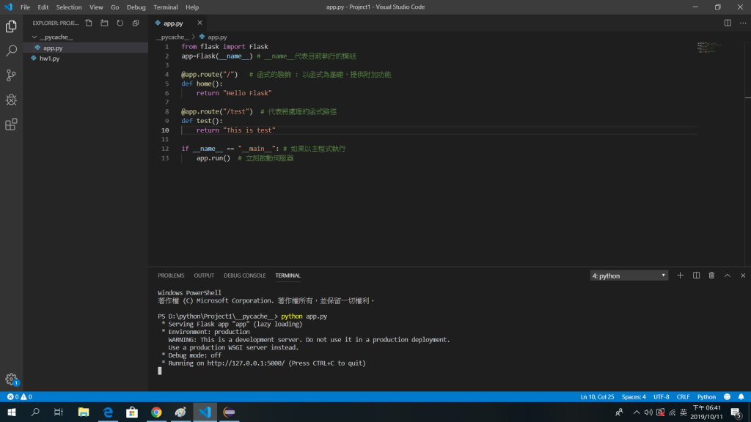Create a new file in Explorer
Image resolution: width=751 pixels, height=422 pixels.
pyautogui.click(x=89, y=23)
